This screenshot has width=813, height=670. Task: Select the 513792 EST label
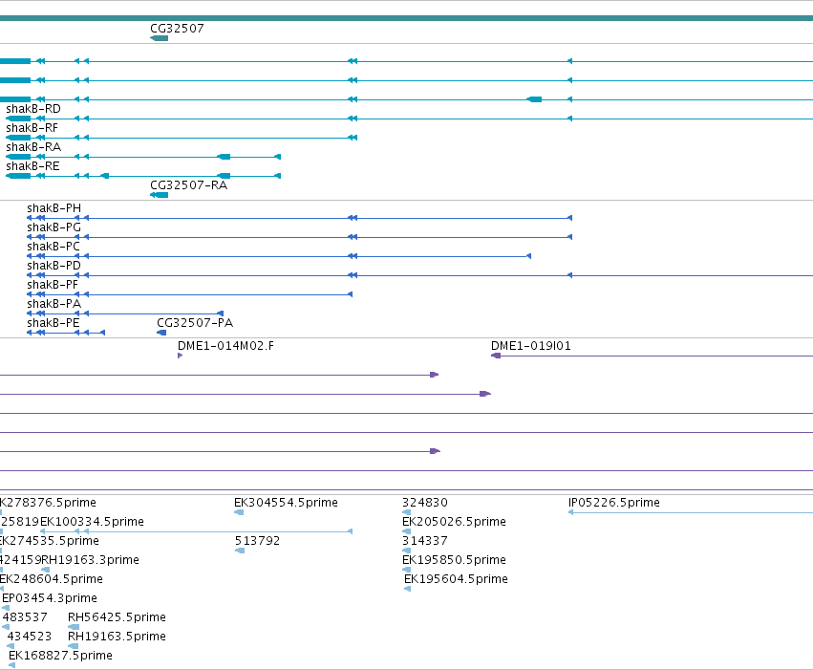[x=257, y=541]
